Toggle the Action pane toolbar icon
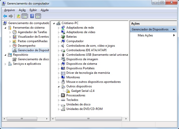Viewport: 179px width, 129px height. [x=38, y=16]
